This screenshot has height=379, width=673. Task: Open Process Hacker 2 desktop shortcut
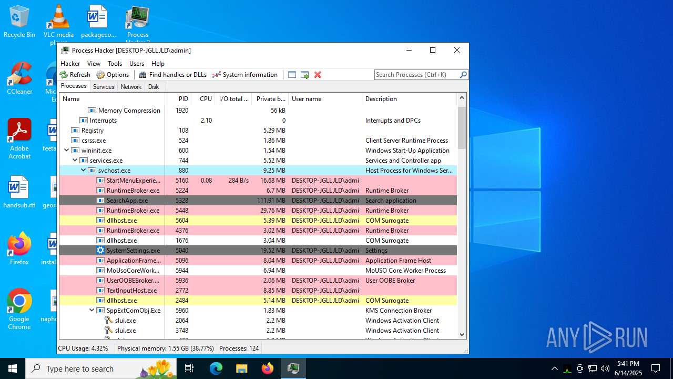pos(138,24)
